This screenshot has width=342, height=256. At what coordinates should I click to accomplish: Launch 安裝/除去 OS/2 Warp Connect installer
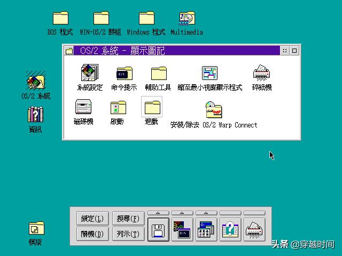(x=213, y=110)
